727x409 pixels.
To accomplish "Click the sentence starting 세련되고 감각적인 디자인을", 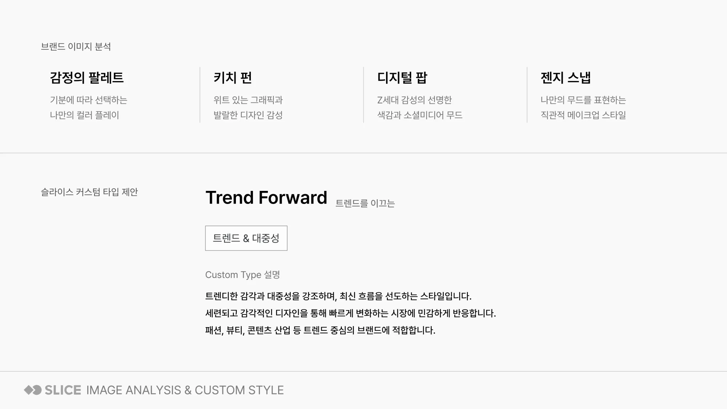I will point(351,313).
